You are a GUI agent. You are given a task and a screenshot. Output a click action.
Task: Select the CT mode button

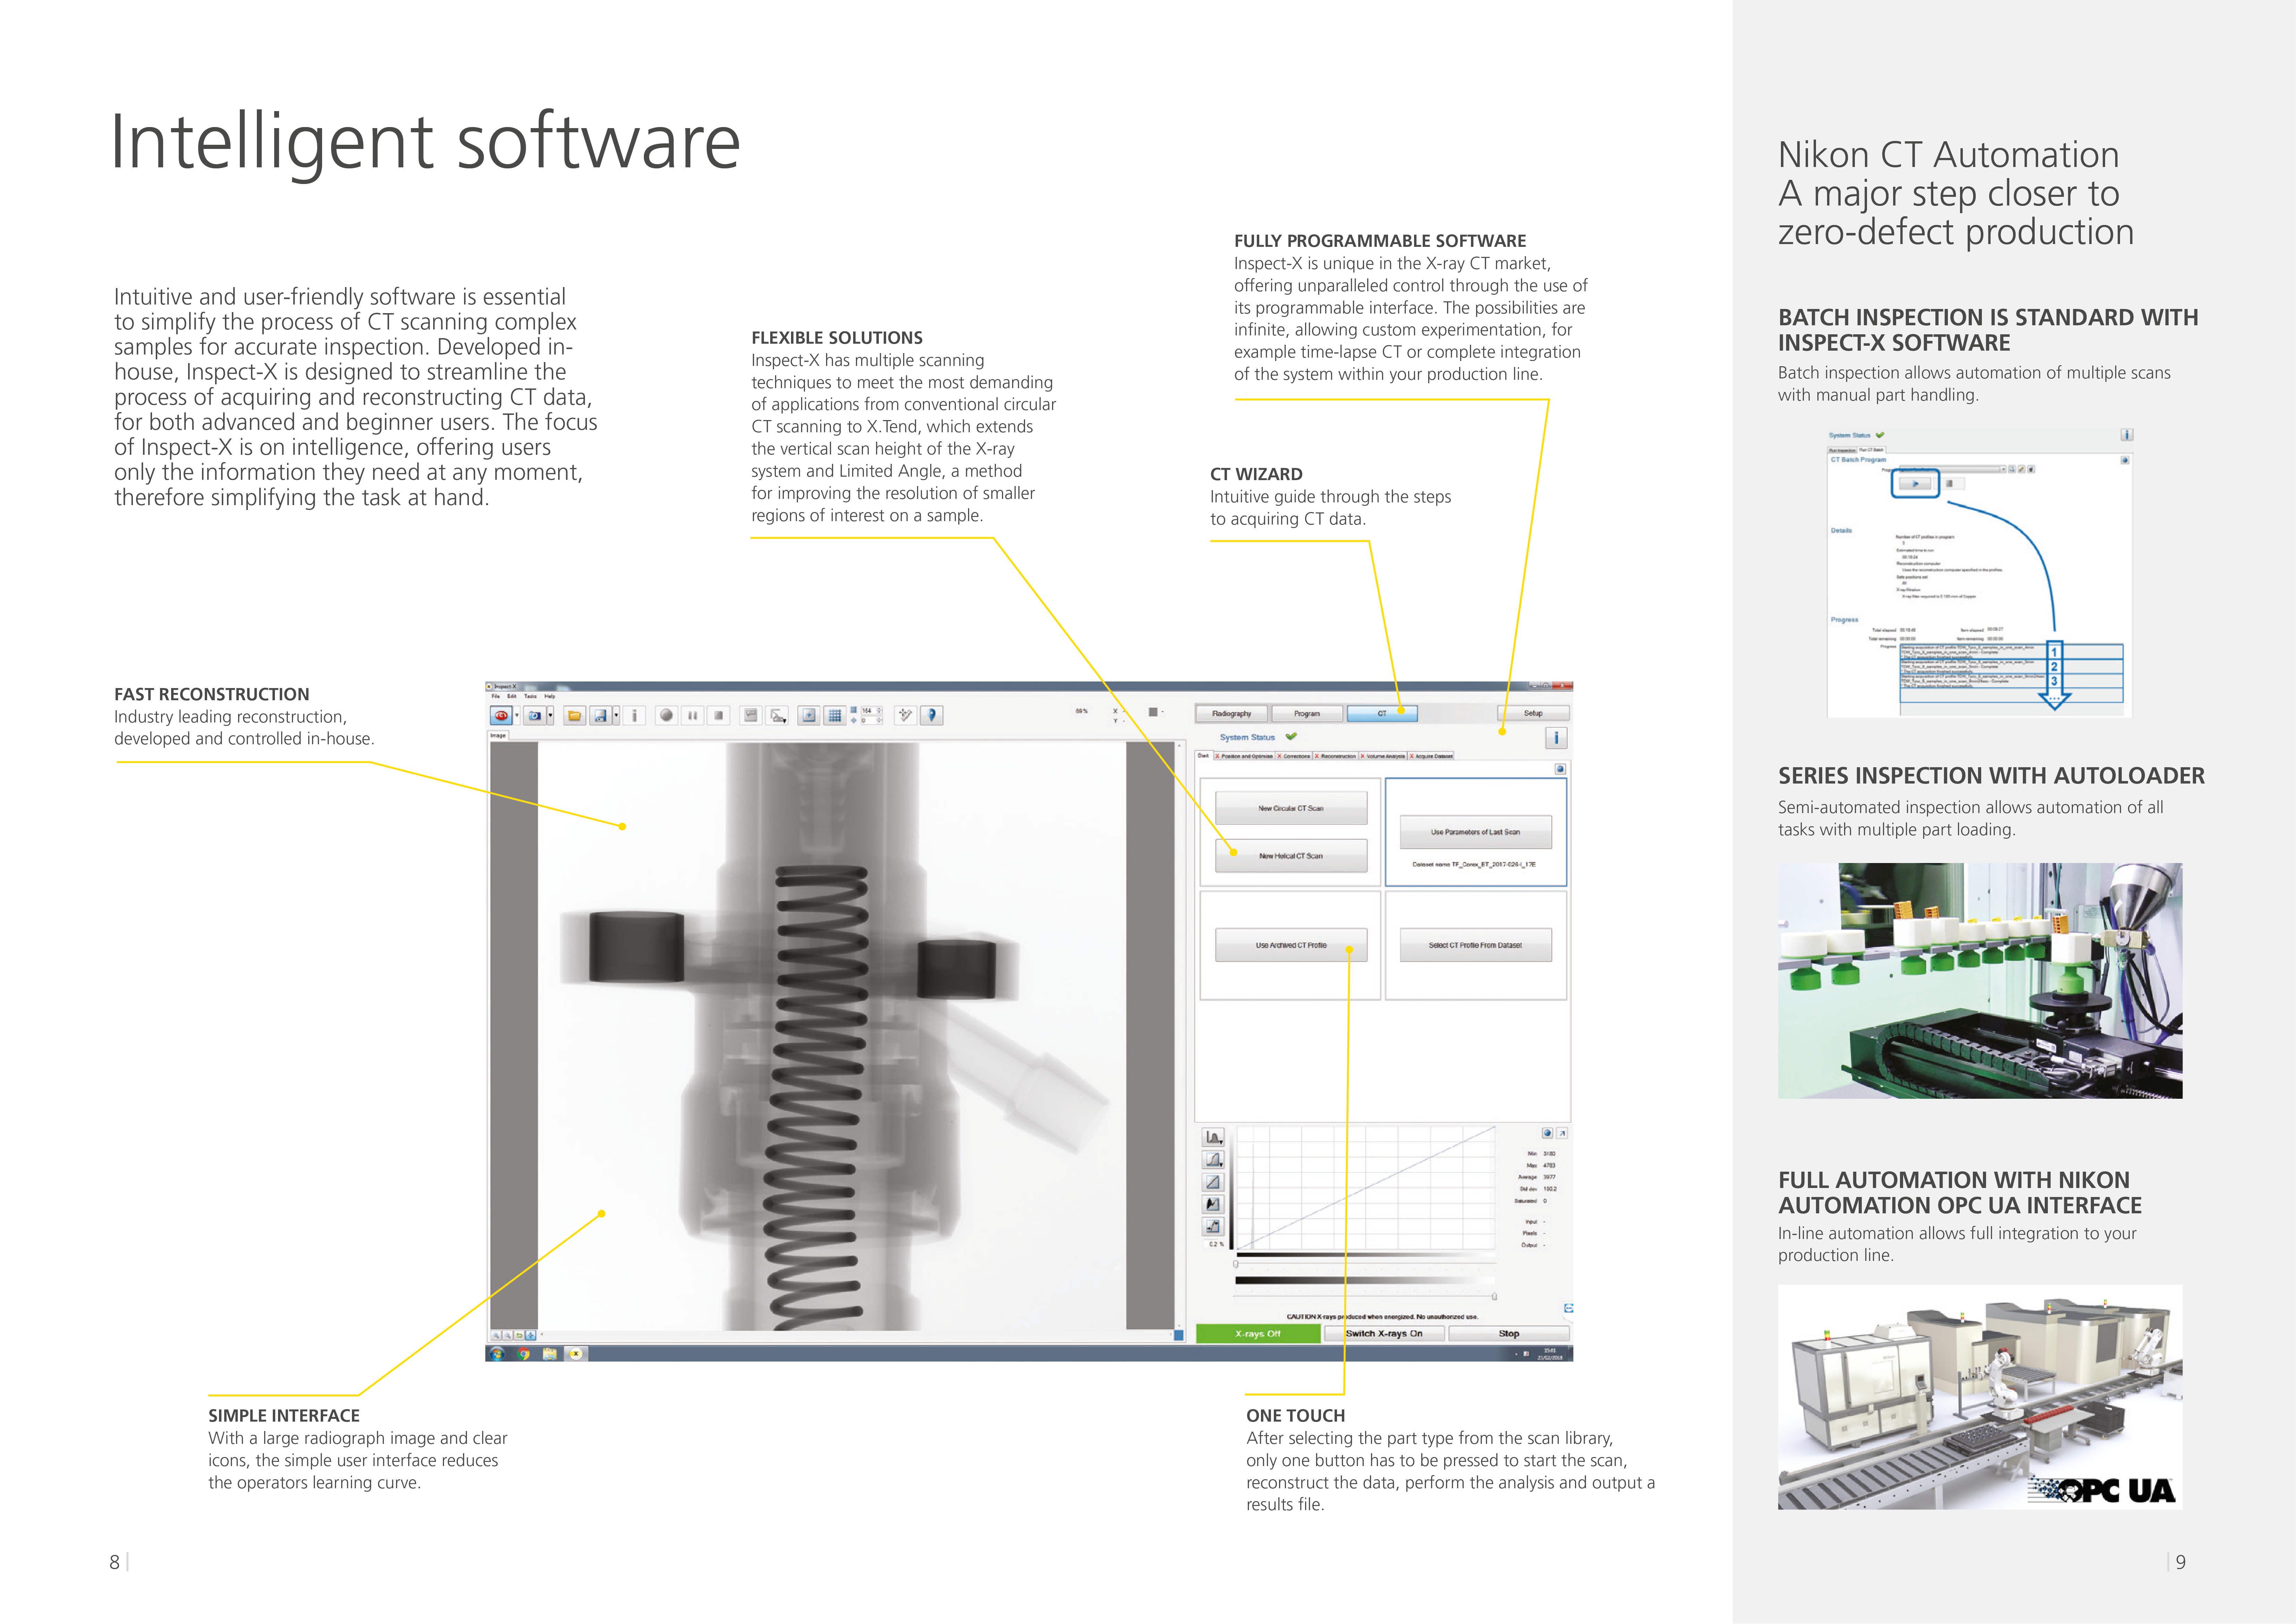tap(1382, 714)
